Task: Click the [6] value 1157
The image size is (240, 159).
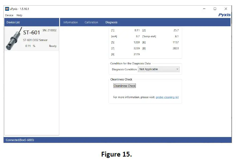Action: (175, 42)
